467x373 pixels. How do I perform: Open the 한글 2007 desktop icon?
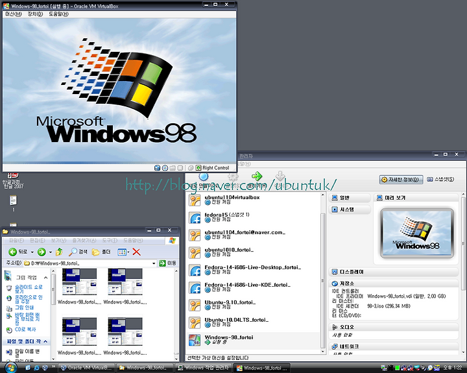[13, 180]
